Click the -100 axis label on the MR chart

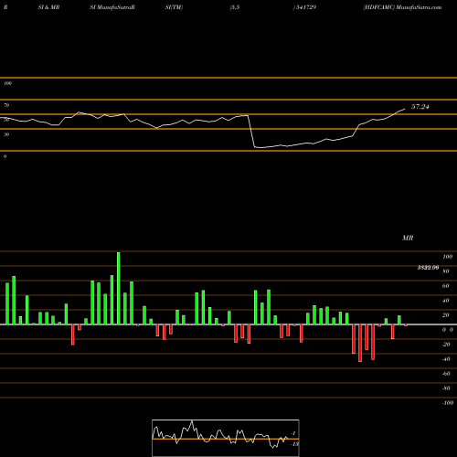(448, 403)
